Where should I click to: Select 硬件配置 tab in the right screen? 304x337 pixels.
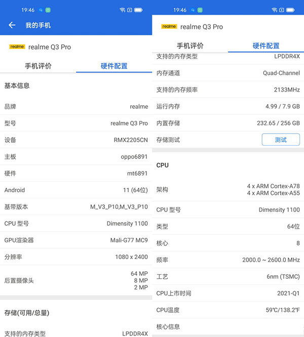click(266, 46)
